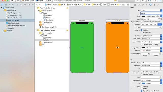Show the Identity inspector

tap(146, 5)
